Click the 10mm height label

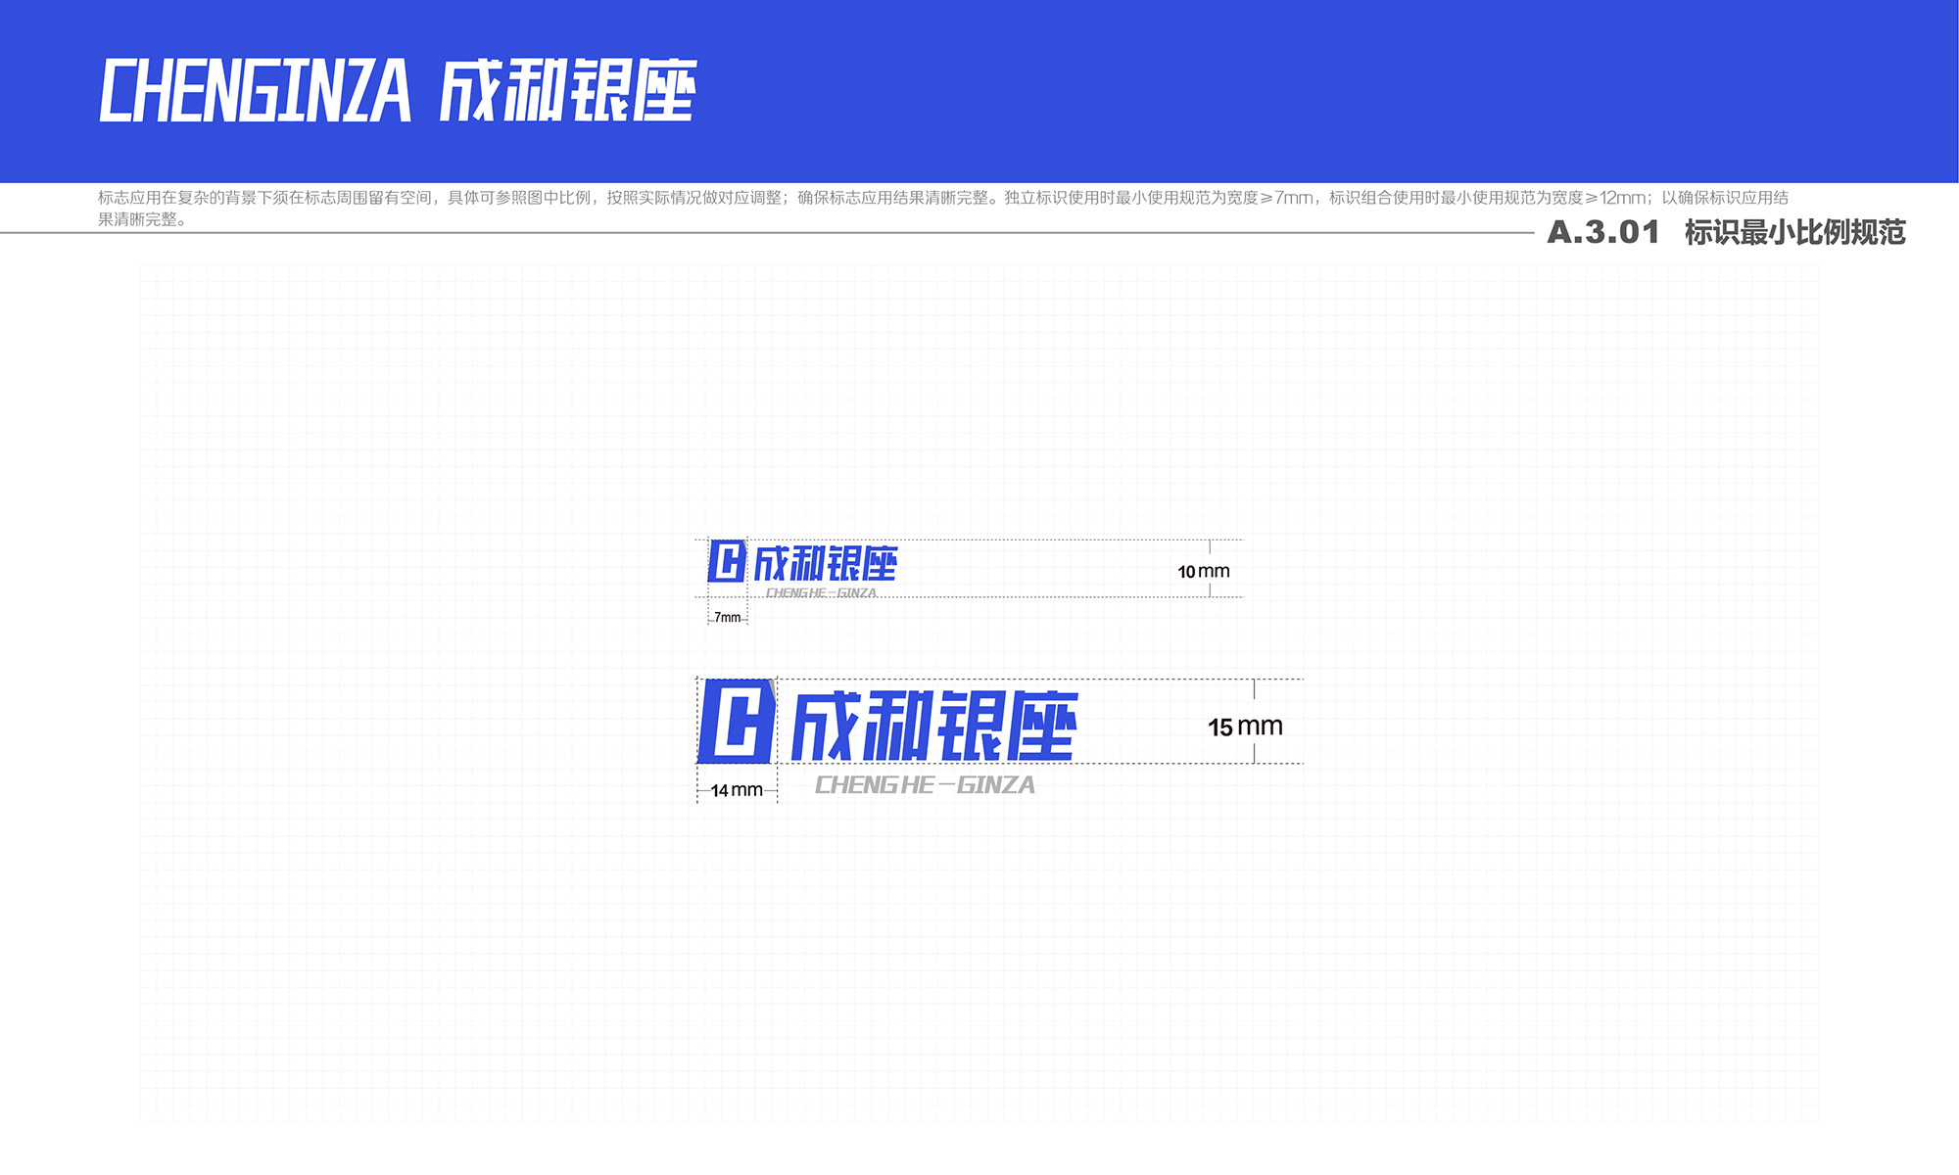(x=1204, y=572)
